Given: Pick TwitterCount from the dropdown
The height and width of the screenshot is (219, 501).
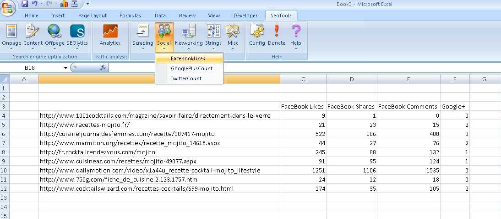Looking at the screenshot, I should [186, 78].
